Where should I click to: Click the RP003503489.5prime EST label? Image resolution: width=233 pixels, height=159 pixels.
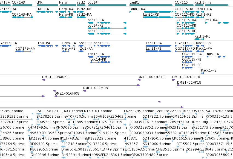click(150, 155)
